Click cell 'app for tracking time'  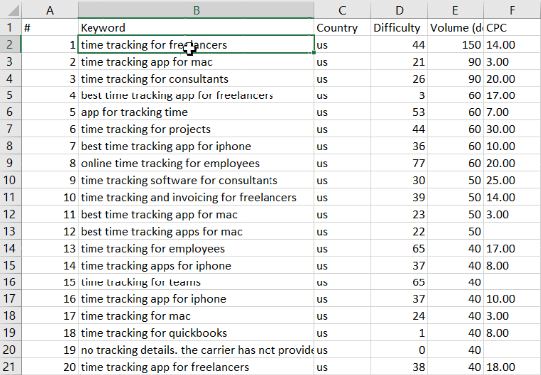[196, 112]
